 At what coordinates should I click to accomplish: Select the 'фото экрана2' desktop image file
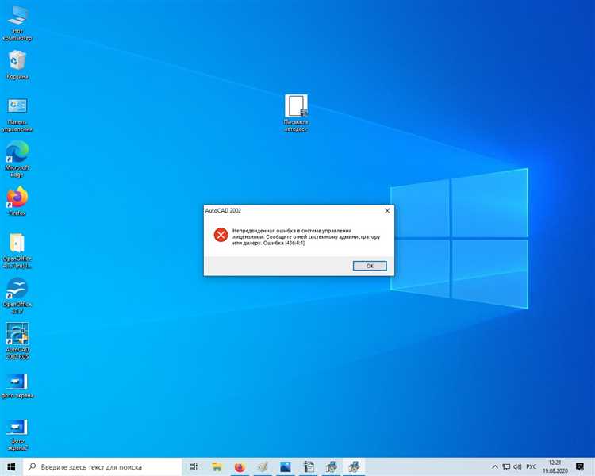point(17,435)
